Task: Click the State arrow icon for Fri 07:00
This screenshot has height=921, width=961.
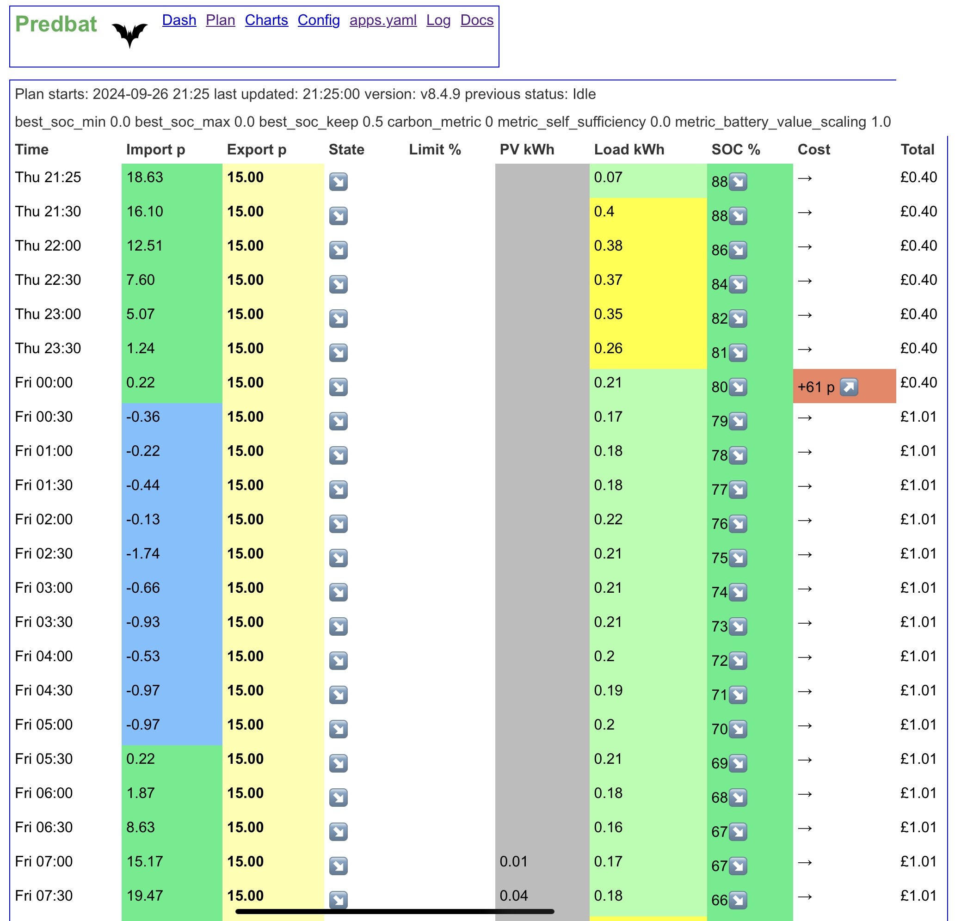Action: 339,866
